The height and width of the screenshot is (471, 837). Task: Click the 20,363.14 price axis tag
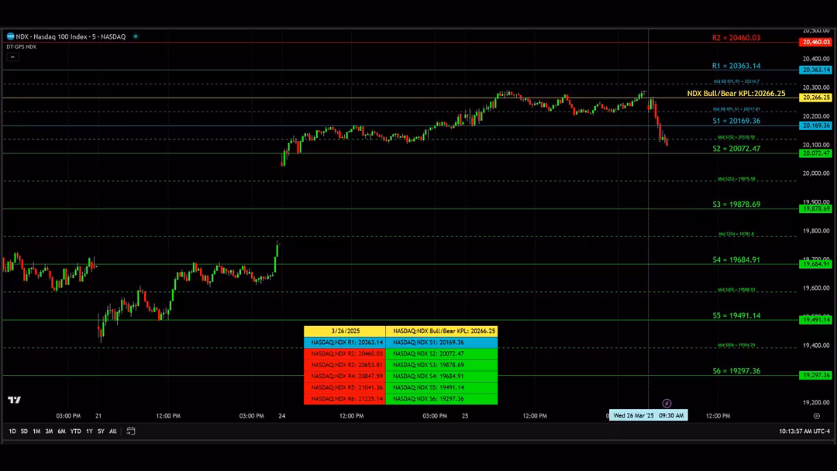(x=815, y=70)
